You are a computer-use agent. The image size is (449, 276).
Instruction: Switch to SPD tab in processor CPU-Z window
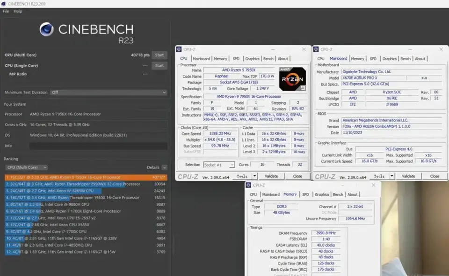[236, 59]
